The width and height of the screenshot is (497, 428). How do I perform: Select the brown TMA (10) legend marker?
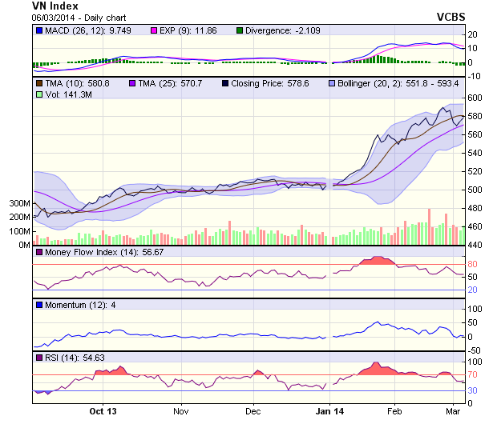click(38, 82)
